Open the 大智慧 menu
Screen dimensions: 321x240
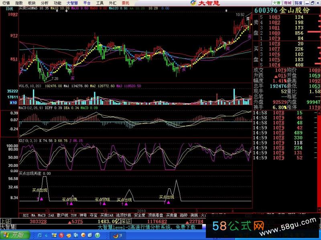coord(72,3)
